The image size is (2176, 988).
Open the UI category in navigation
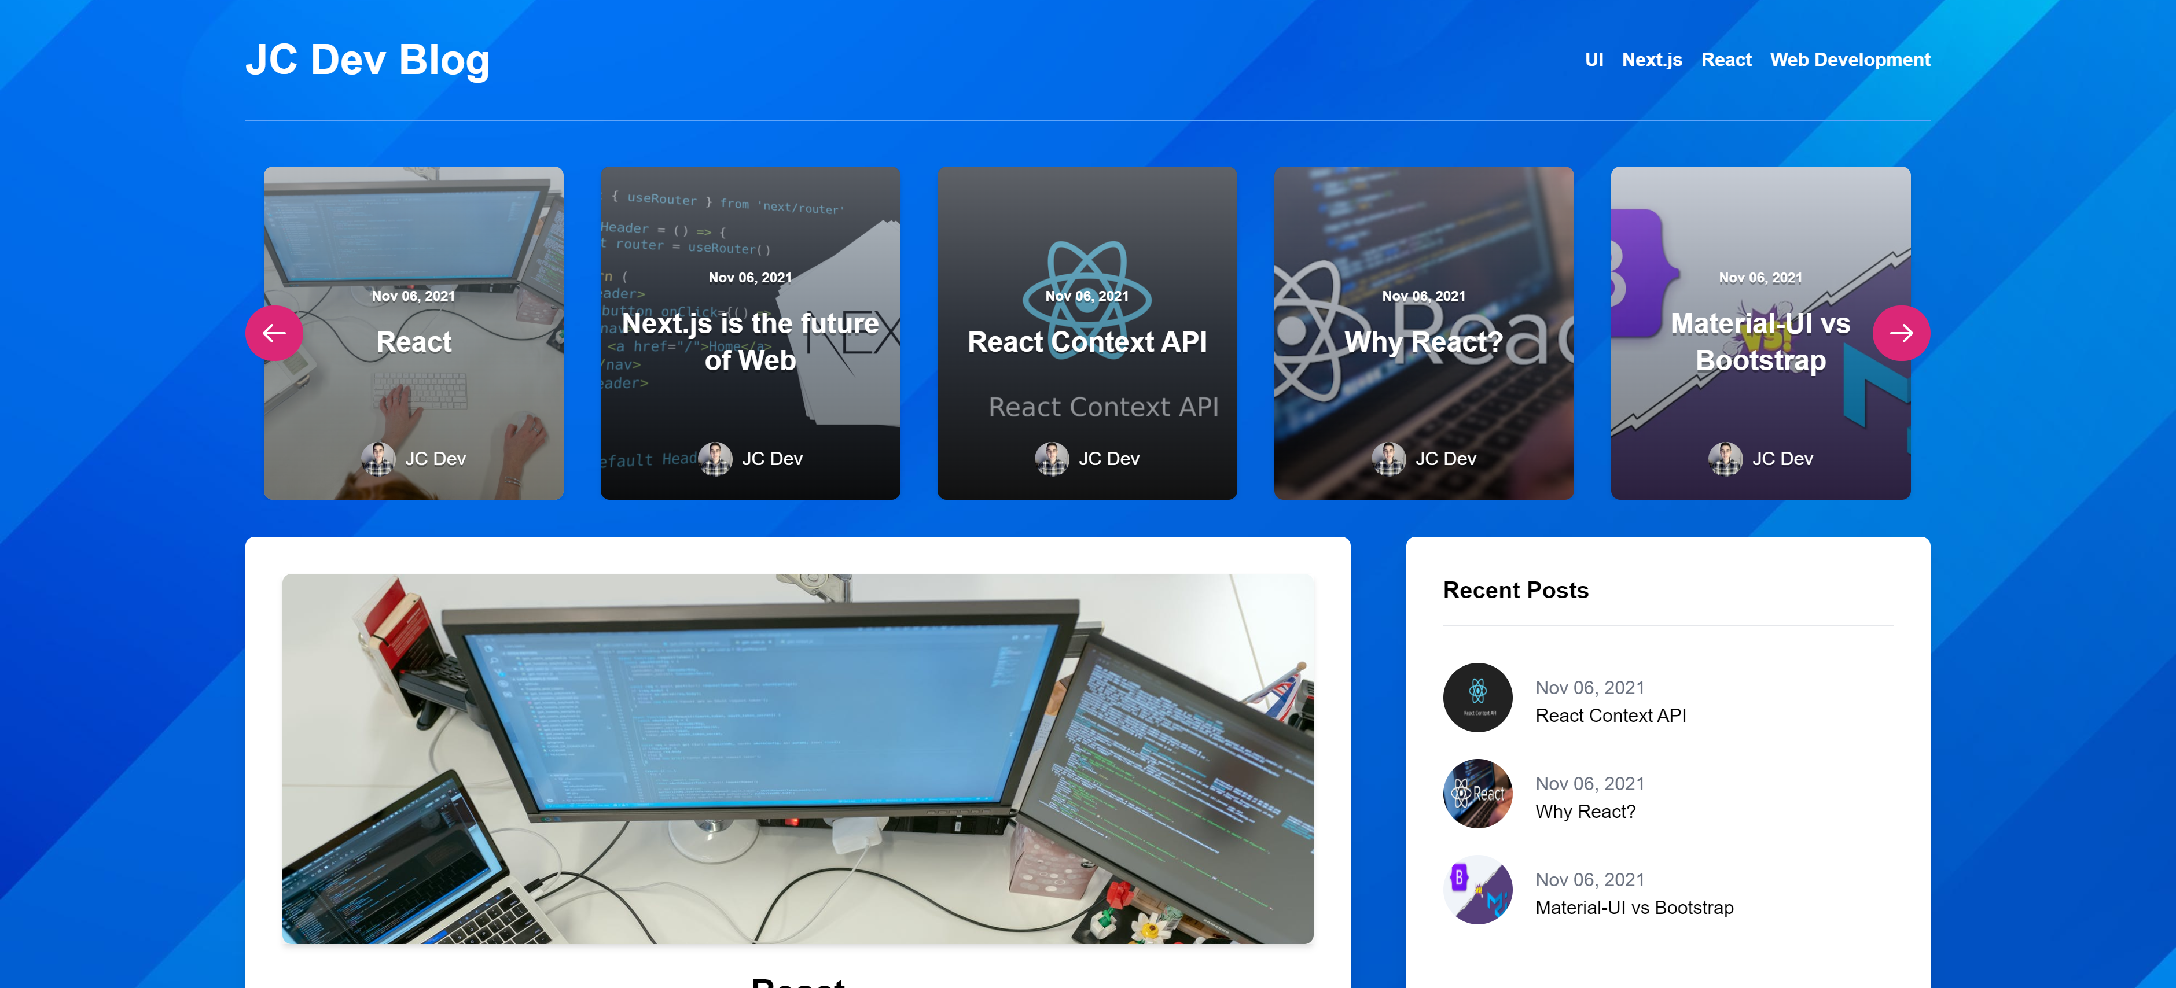coord(1593,60)
